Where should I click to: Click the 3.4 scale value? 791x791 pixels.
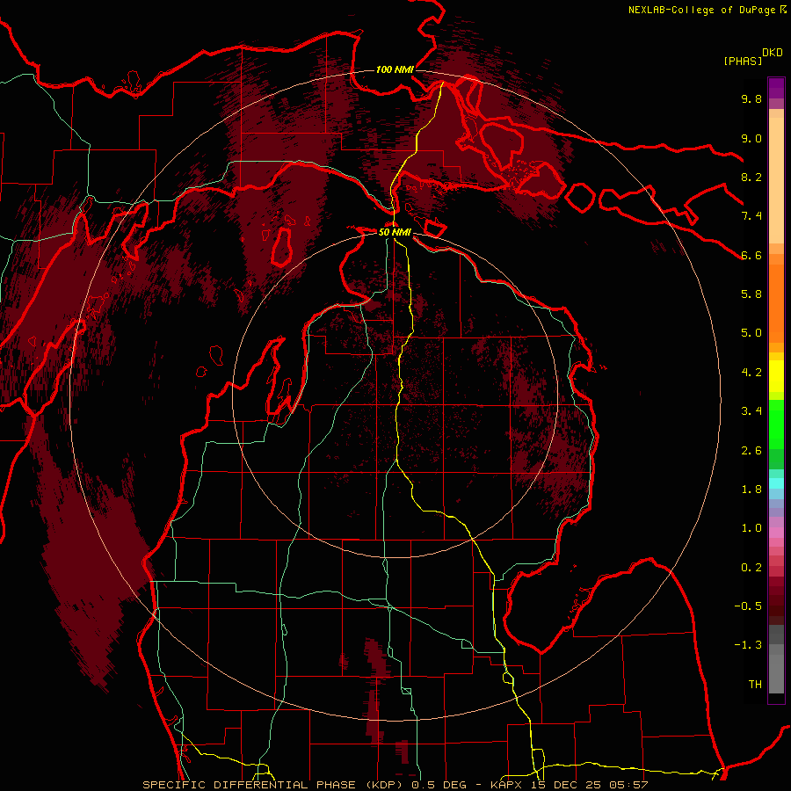tap(751, 411)
